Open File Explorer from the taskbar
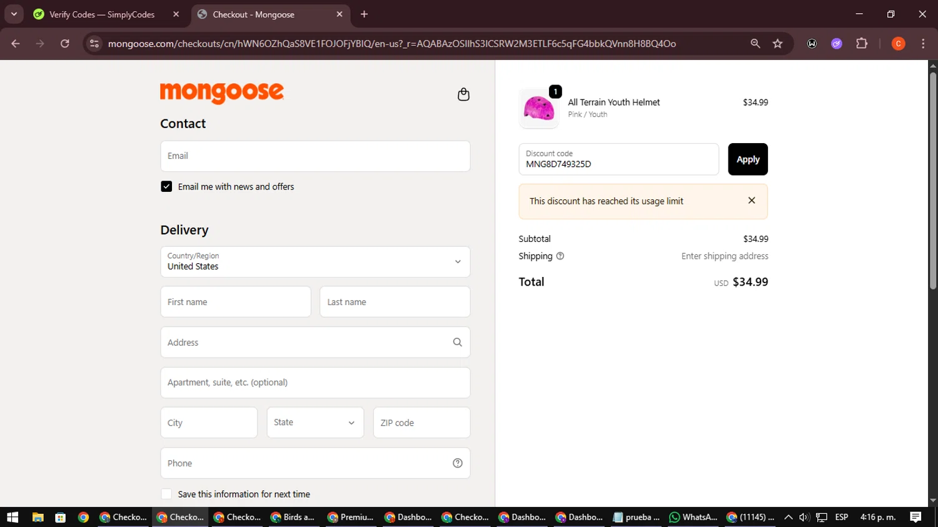 [38, 517]
